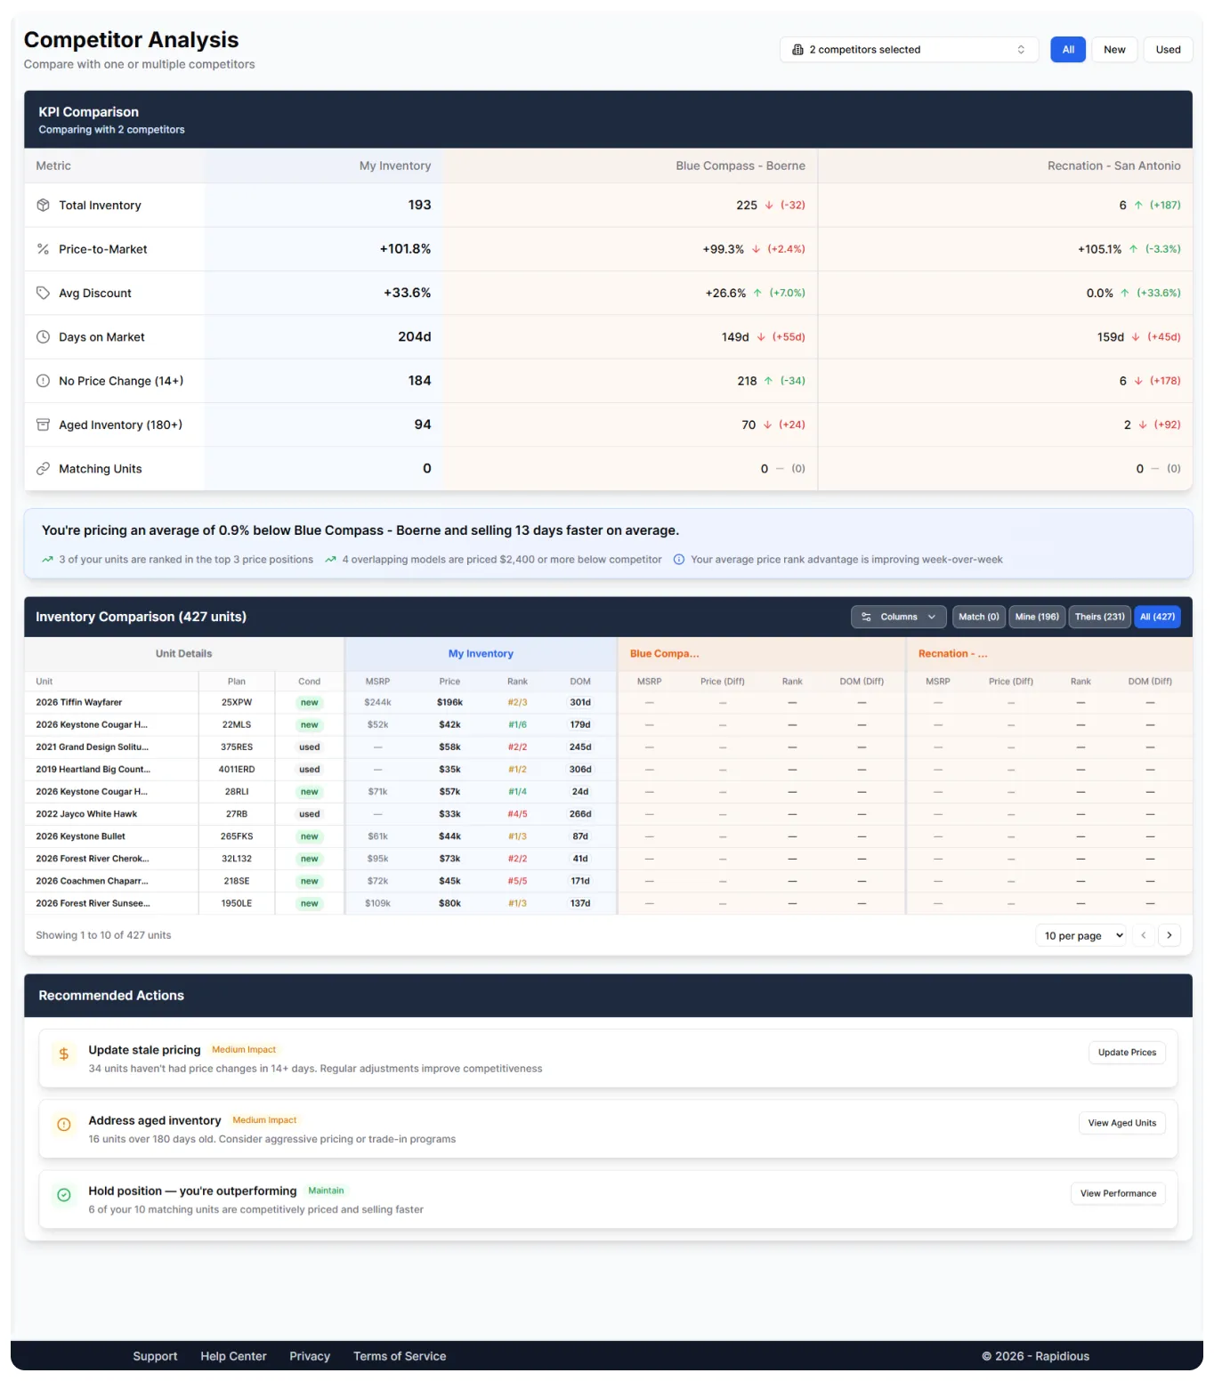Click the Aged Inventory trash icon
Viewport: 1214px width, 1381px height.
(x=44, y=424)
